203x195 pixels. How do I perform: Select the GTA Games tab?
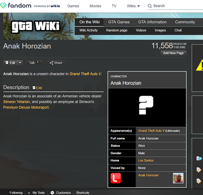(x=119, y=22)
